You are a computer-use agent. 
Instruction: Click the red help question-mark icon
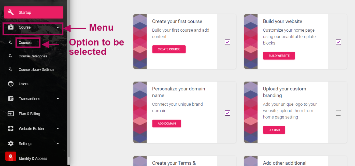pos(11,156)
